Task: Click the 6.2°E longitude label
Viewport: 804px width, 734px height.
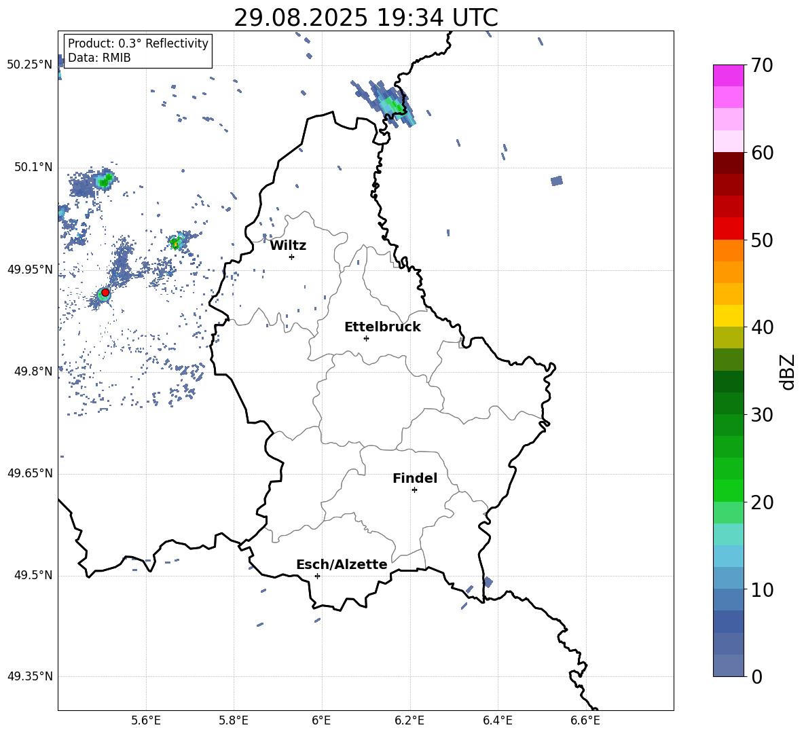Action: pyautogui.click(x=409, y=721)
